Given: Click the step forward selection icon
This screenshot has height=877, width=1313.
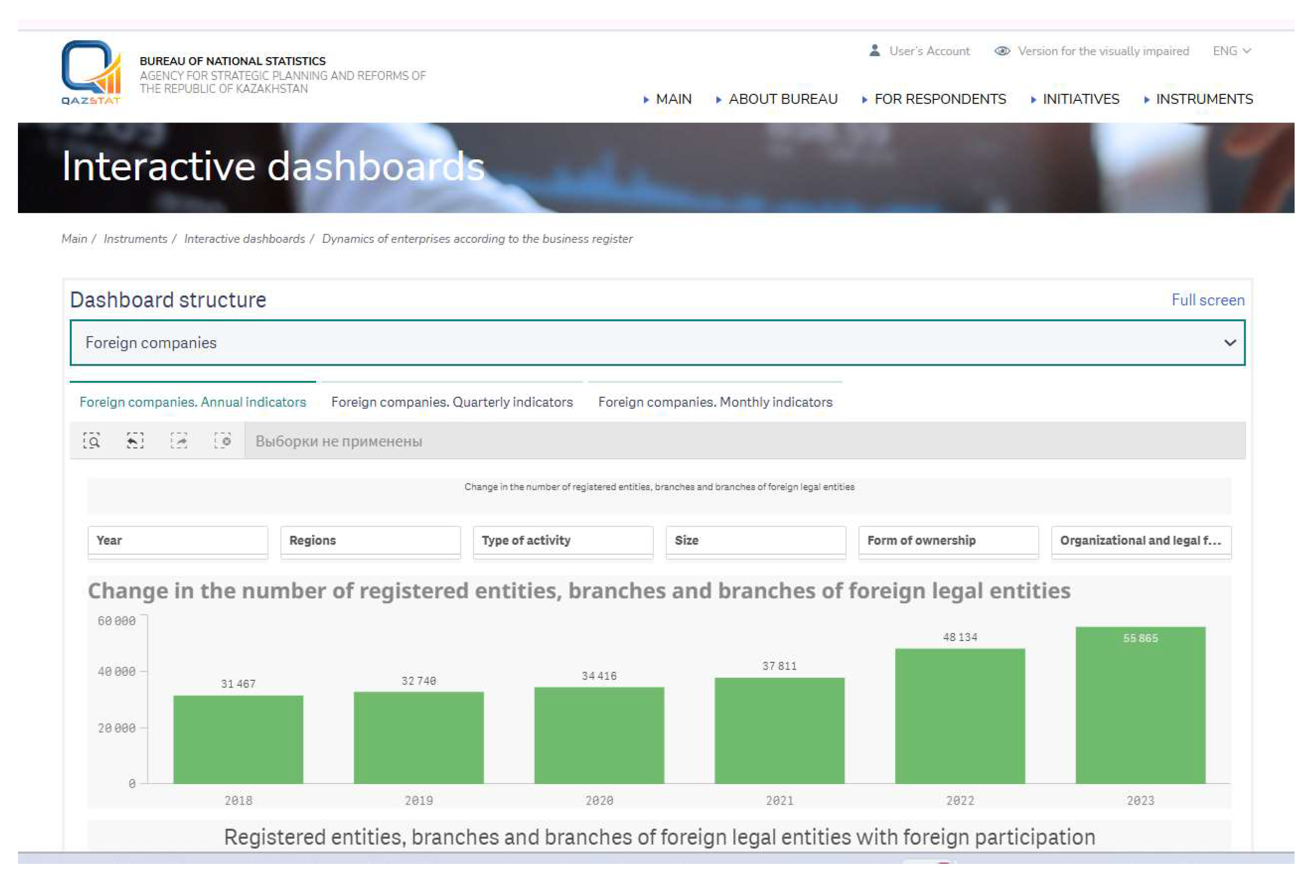Looking at the screenshot, I should tap(178, 441).
